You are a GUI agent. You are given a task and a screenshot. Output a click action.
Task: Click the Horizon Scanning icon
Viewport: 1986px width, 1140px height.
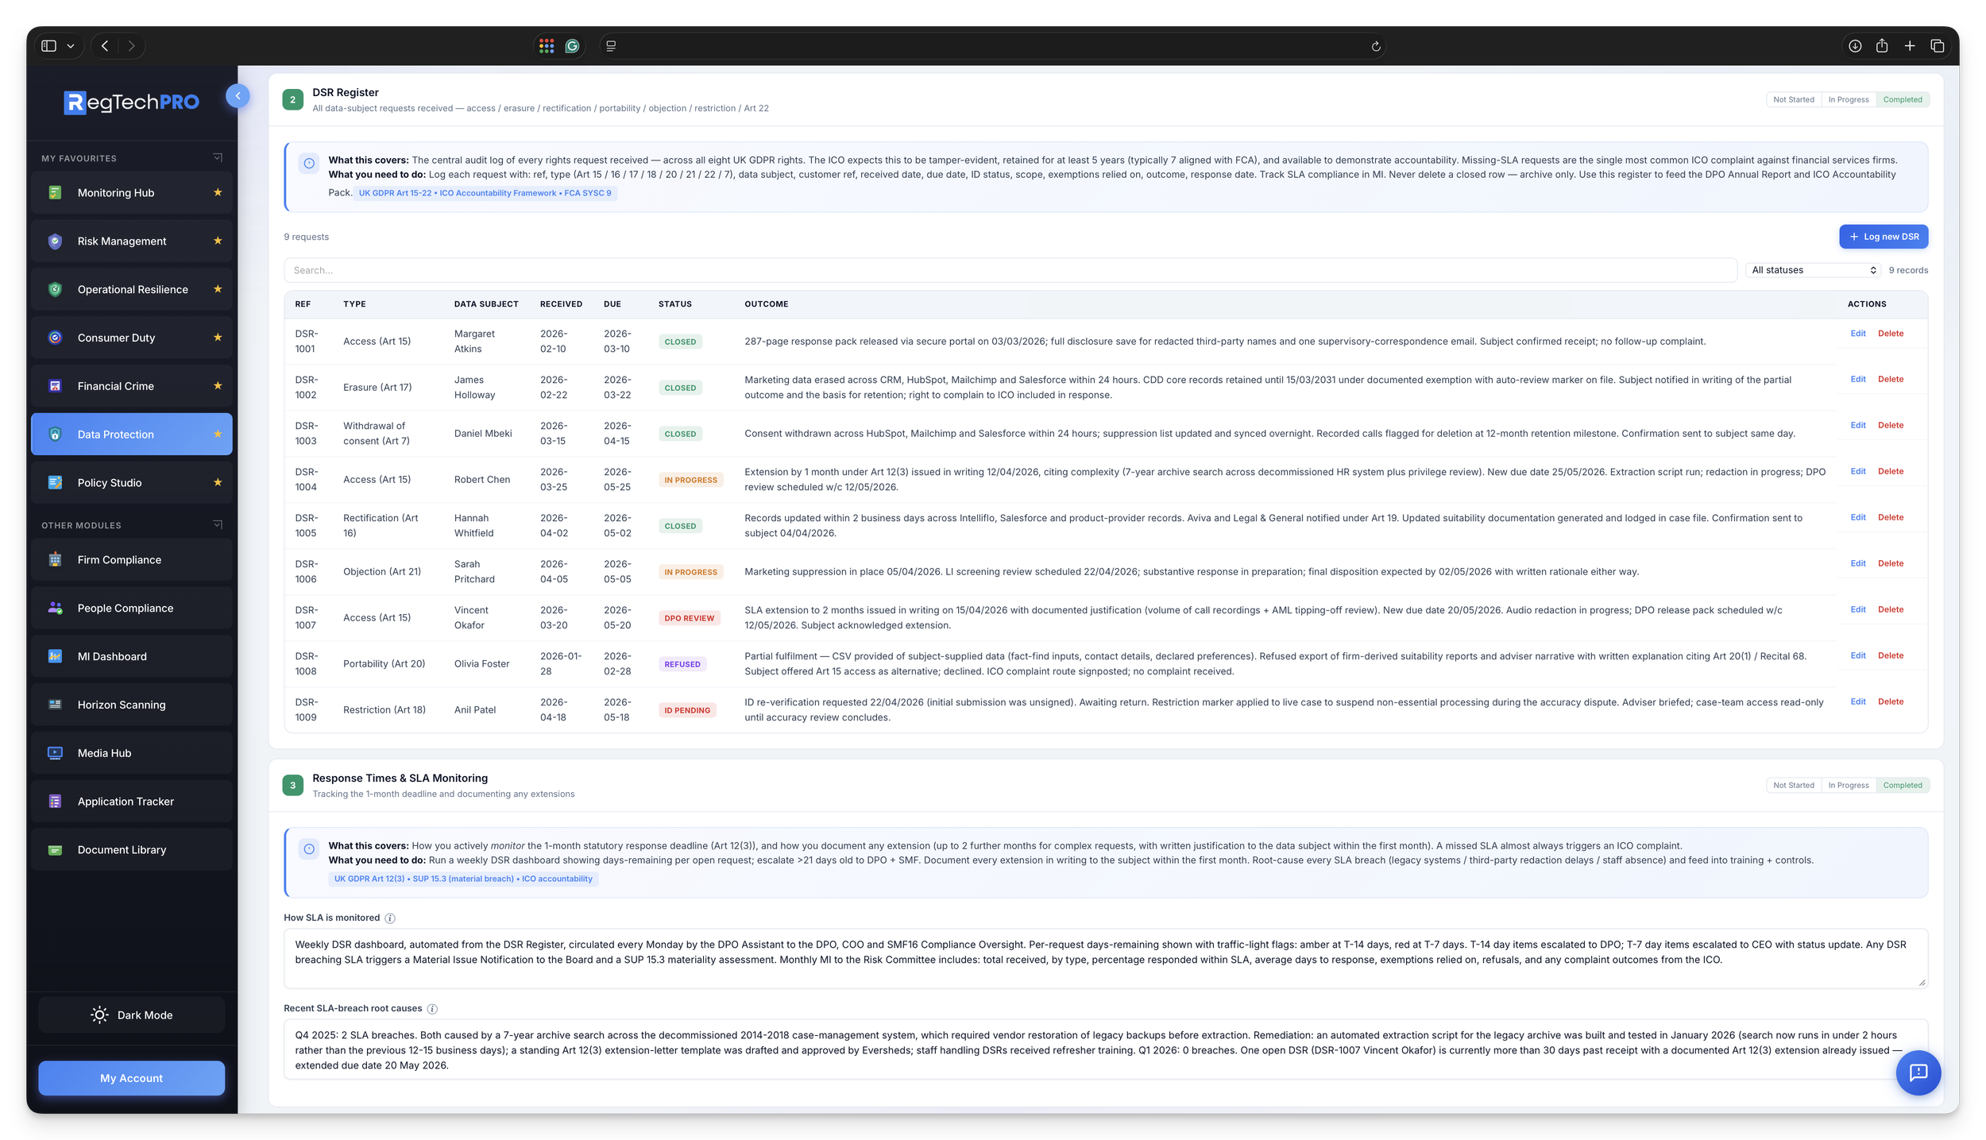pyautogui.click(x=55, y=705)
